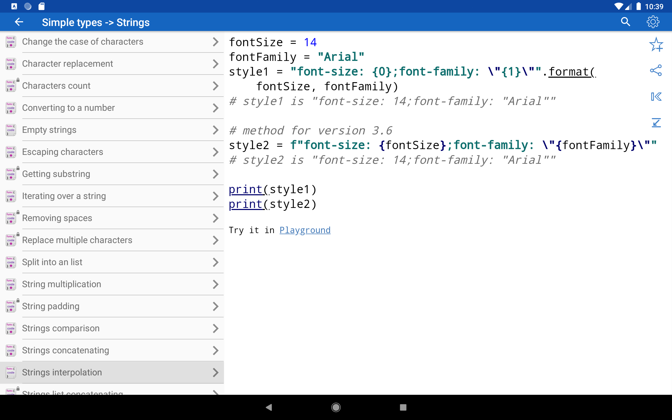Open Iterating over a string topic
This screenshot has height=420, width=672.
(112, 196)
